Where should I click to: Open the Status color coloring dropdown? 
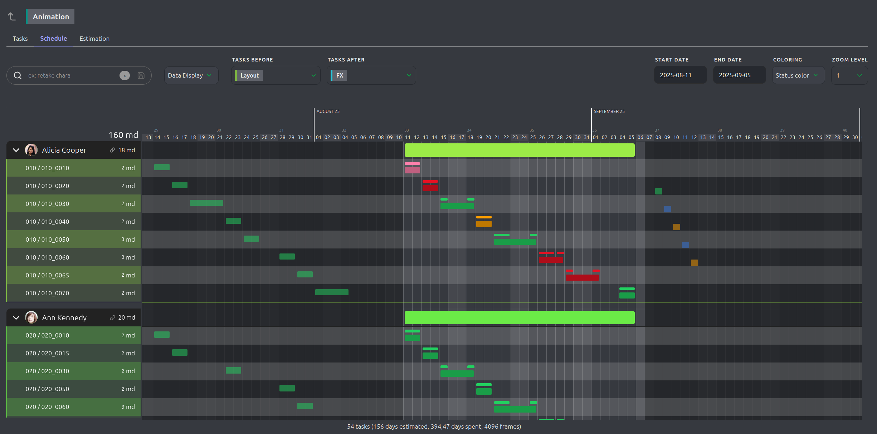[x=798, y=75]
